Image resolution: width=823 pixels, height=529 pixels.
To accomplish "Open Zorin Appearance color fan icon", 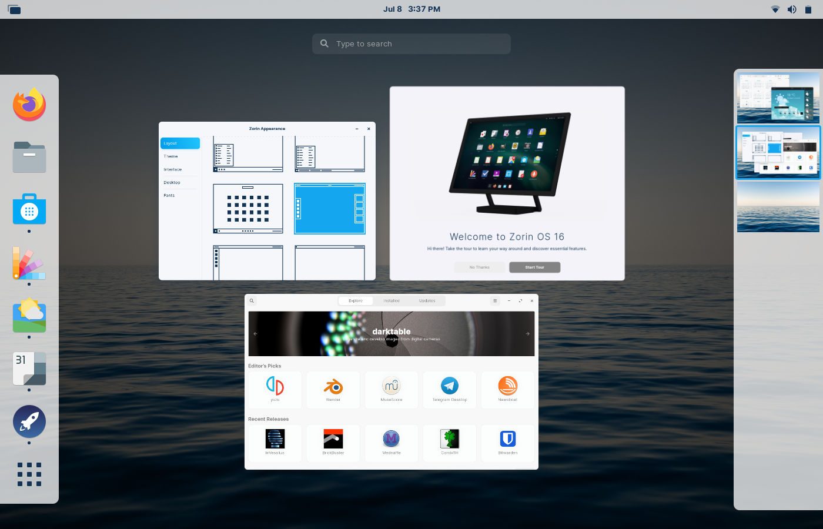I will 29,263.
